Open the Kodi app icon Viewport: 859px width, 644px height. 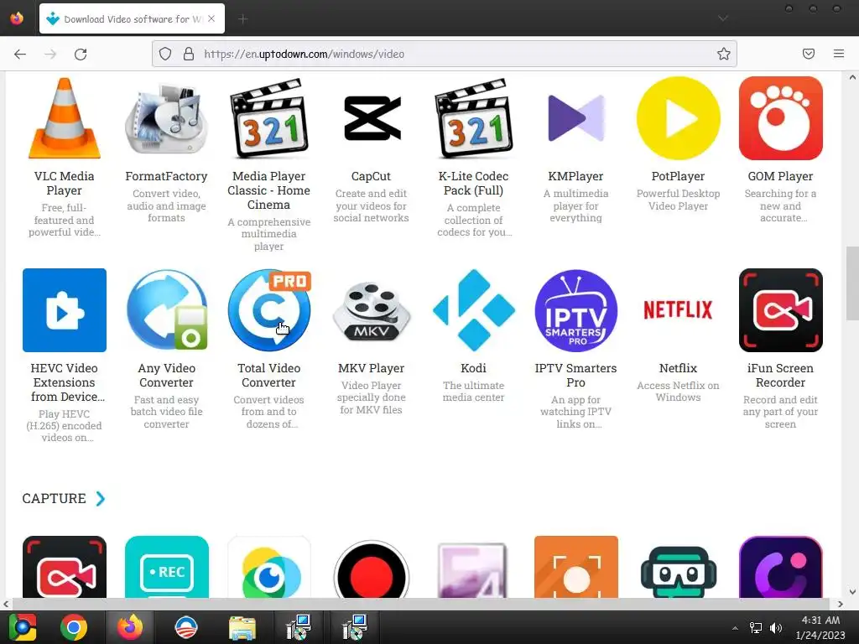473,310
